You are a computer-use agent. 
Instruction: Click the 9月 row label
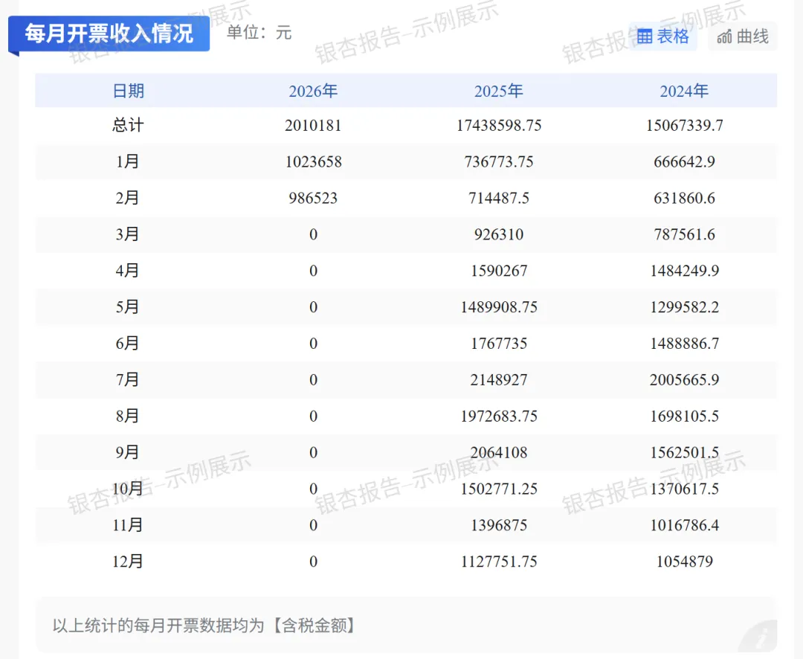click(128, 452)
